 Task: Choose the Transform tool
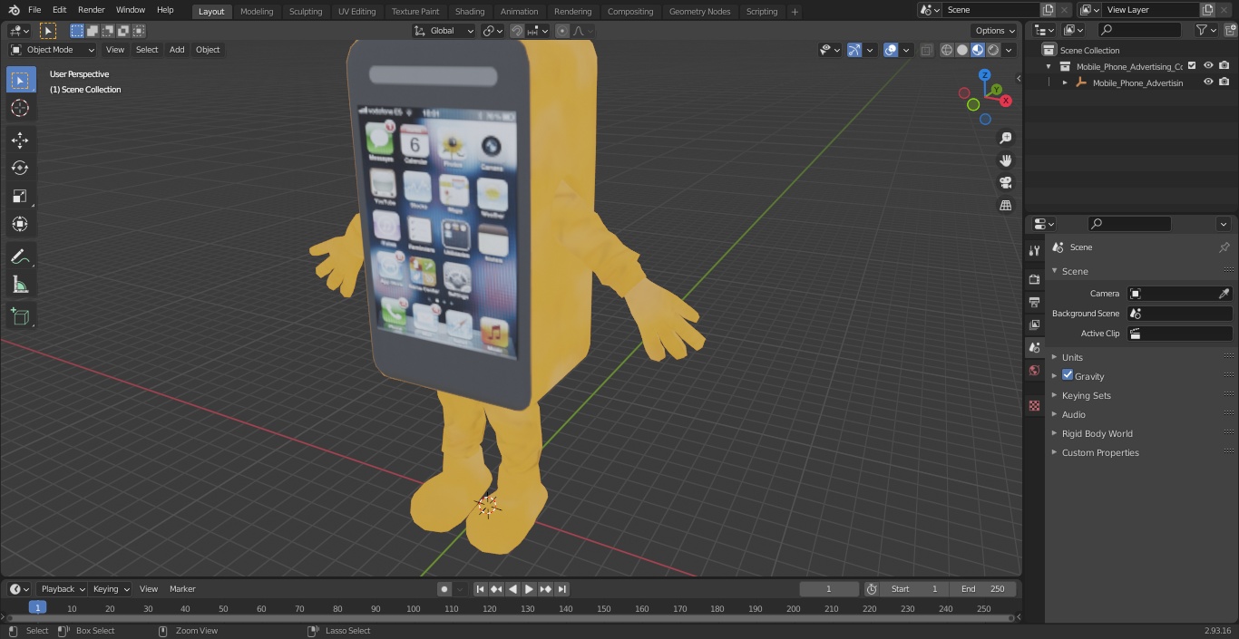click(x=20, y=224)
